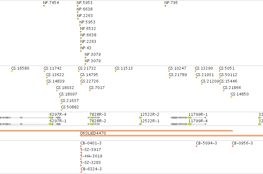
Task: Select the 12522R-1 exon glyph
Action: coord(141,124)
